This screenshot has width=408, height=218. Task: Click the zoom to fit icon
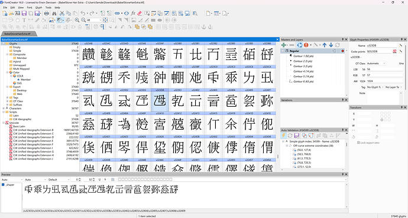pos(105,20)
